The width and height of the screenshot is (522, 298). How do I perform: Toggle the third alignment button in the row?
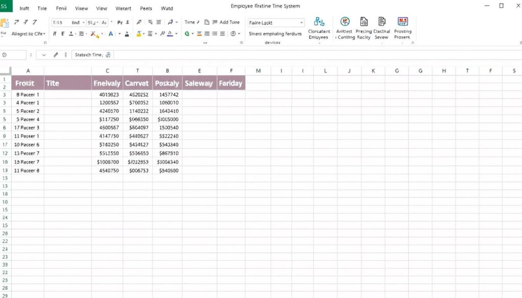click(215, 34)
